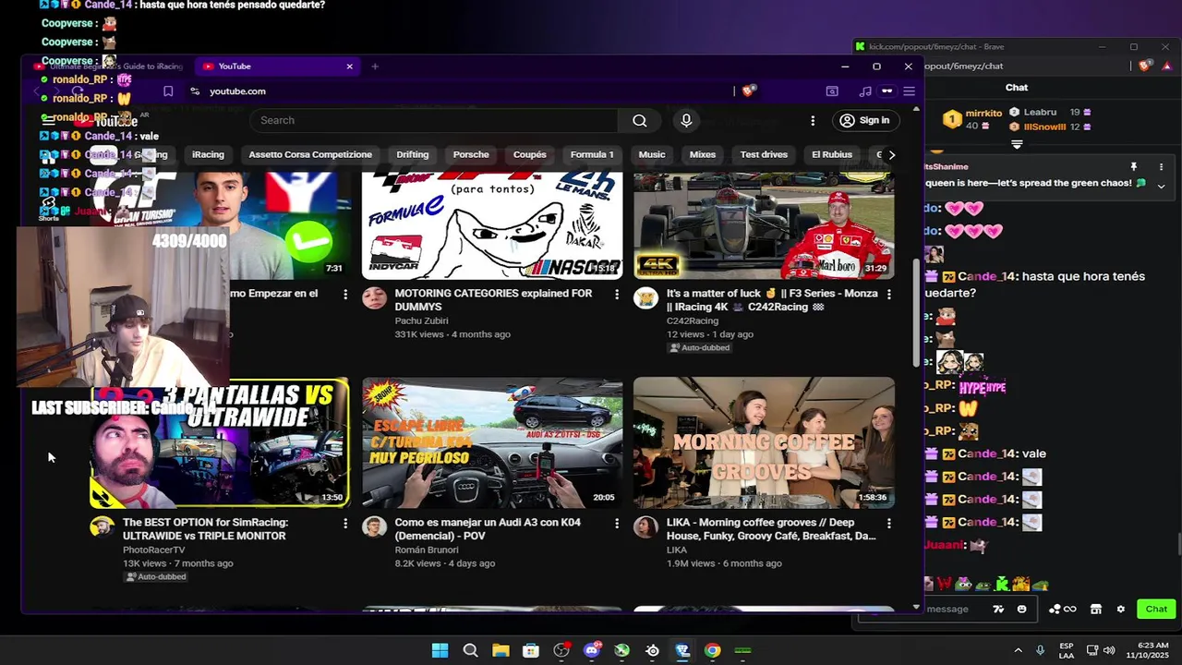This screenshot has width=1182, height=665.
Task: Click the Kick channel points infinity icon
Action: click(1070, 609)
